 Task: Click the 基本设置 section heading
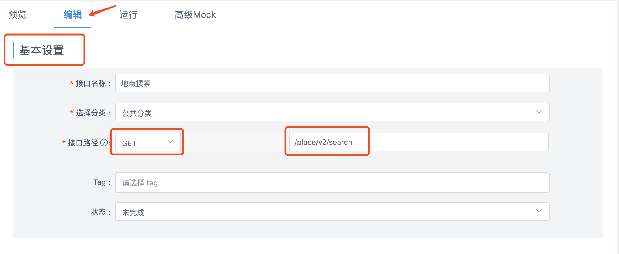(x=42, y=50)
